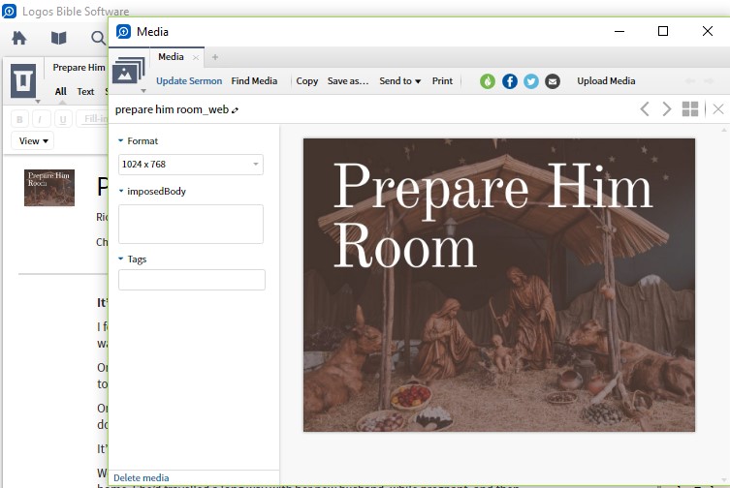Click the Prepare Him Room image preview
Image resolution: width=730 pixels, height=488 pixels.
(x=499, y=285)
